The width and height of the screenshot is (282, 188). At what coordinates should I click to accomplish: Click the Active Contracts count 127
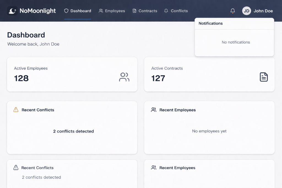click(158, 78)
